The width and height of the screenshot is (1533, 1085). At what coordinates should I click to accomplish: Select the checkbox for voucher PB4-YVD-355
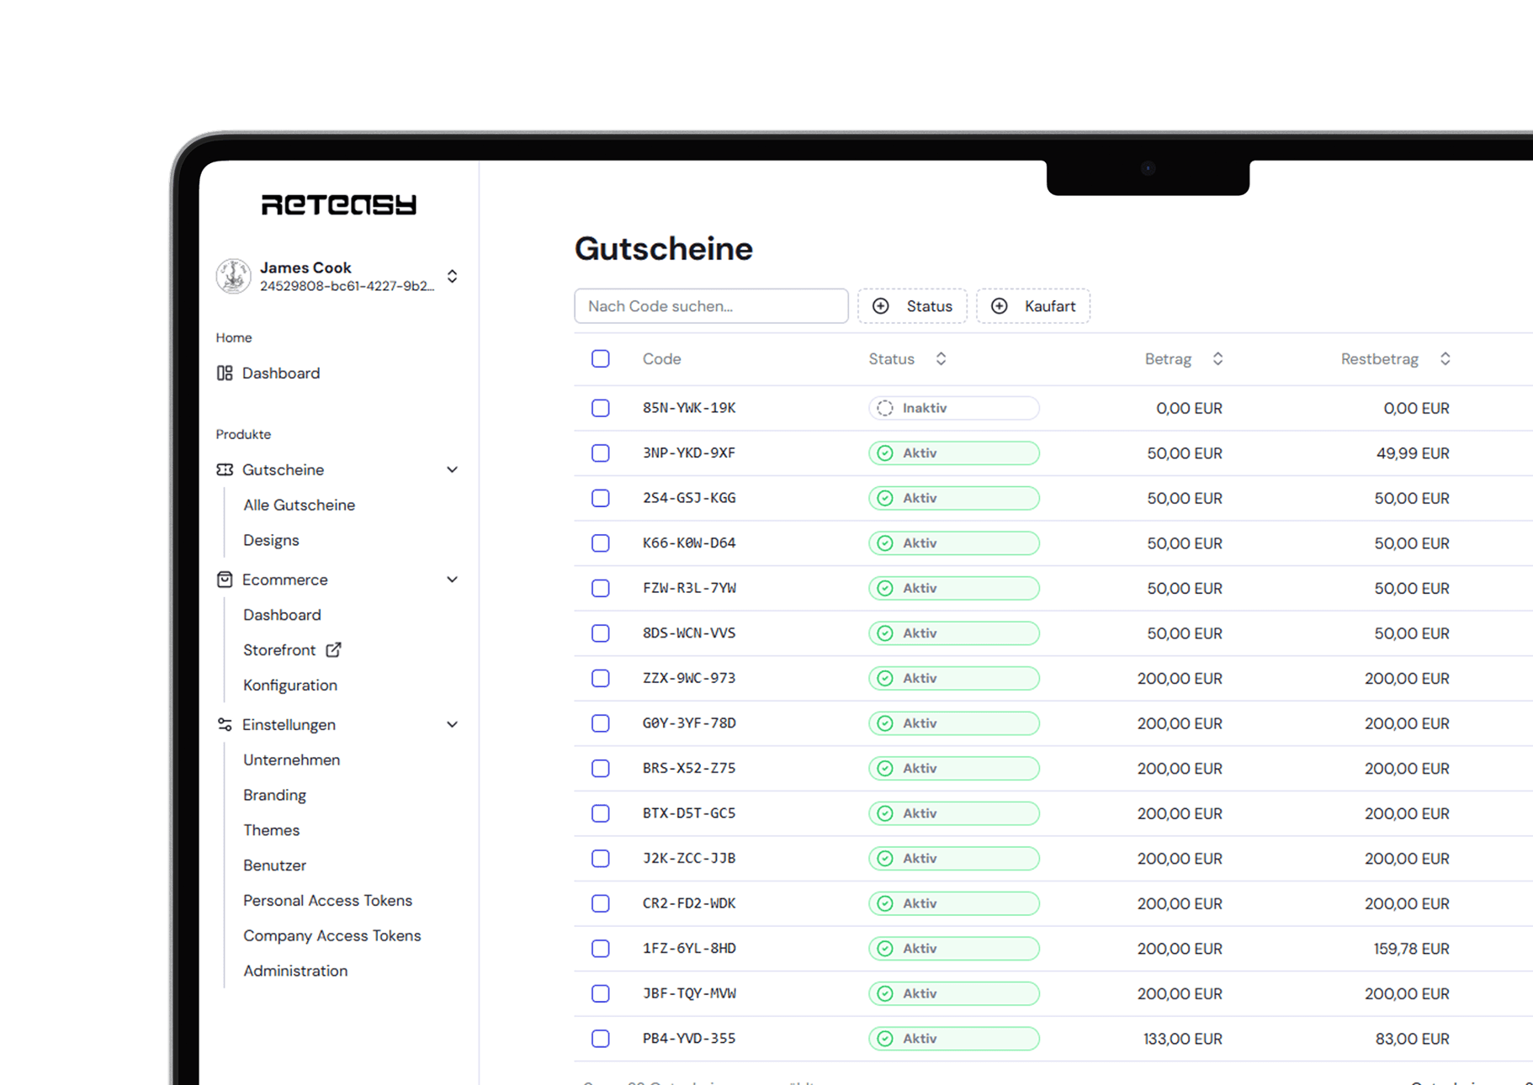click(600, 1038)
